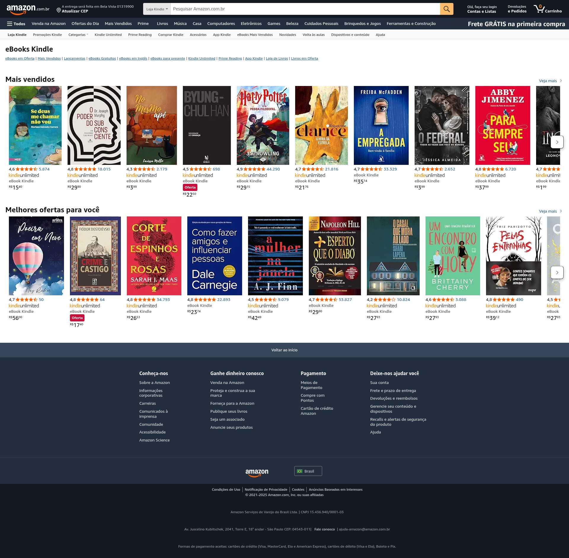Focus the Pesquisar Amazon.com.br search field
The width and height of the screenshot is (569, 558).
point(305,9)
